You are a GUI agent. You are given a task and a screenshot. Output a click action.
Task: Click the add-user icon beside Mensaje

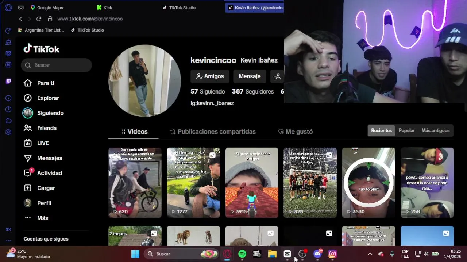click(277, 76)
